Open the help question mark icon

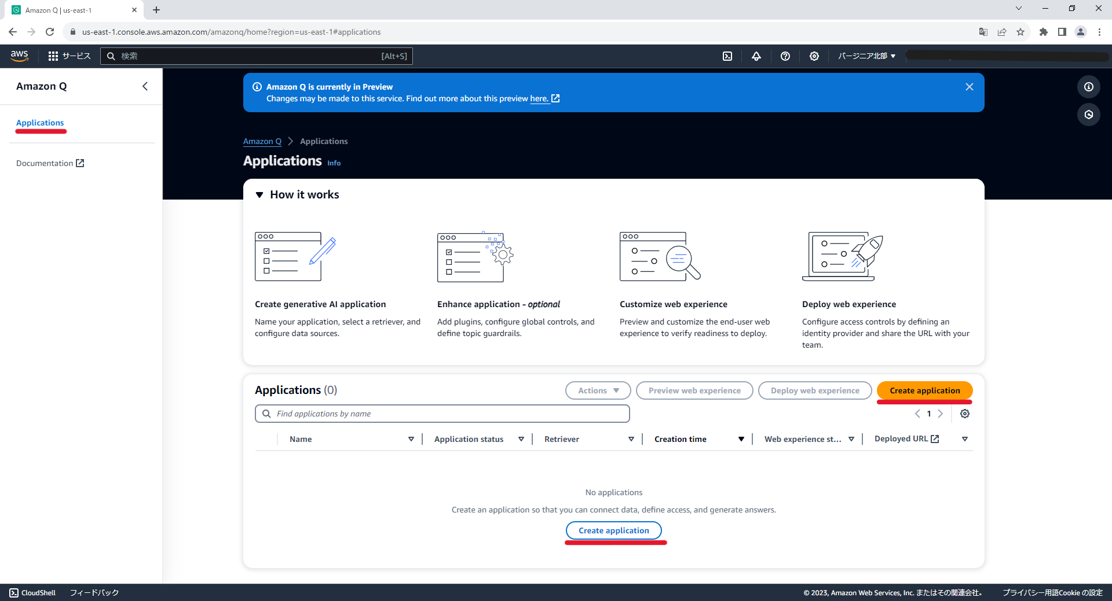point(785,56)
